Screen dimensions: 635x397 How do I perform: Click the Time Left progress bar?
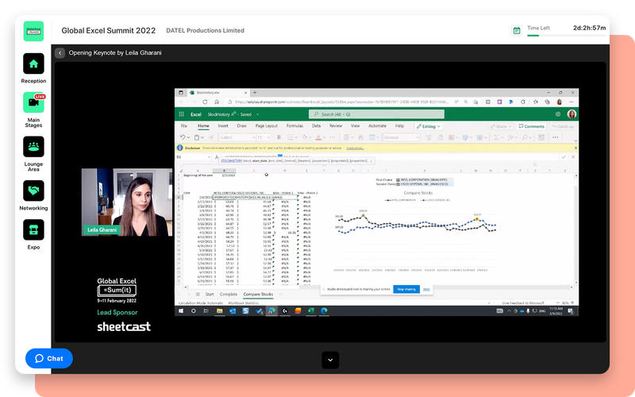(x=566, y=36)
